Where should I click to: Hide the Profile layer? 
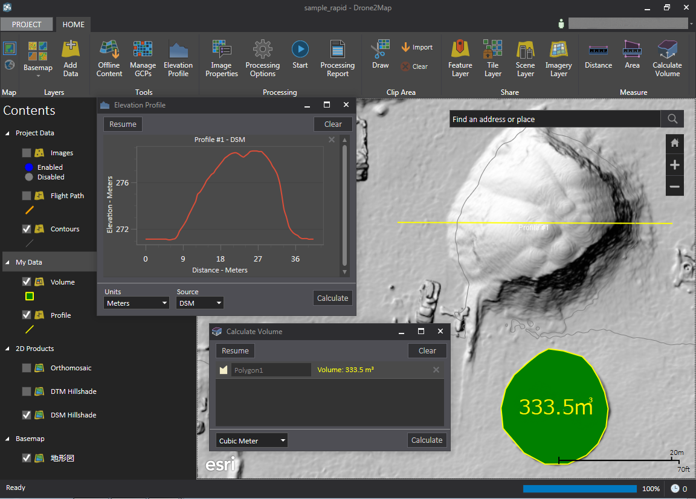coord(27,315)
